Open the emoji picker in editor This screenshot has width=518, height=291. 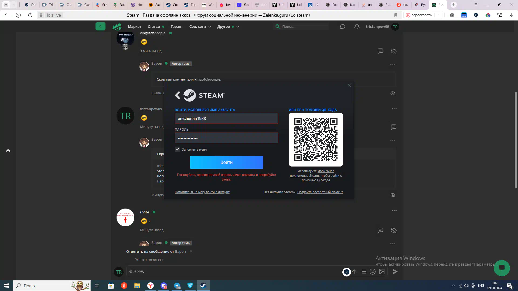point(373,272)
